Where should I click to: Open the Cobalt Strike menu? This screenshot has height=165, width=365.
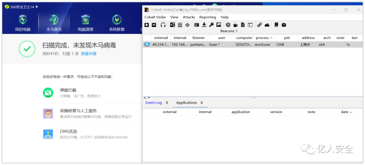click(x=155, y=17)
